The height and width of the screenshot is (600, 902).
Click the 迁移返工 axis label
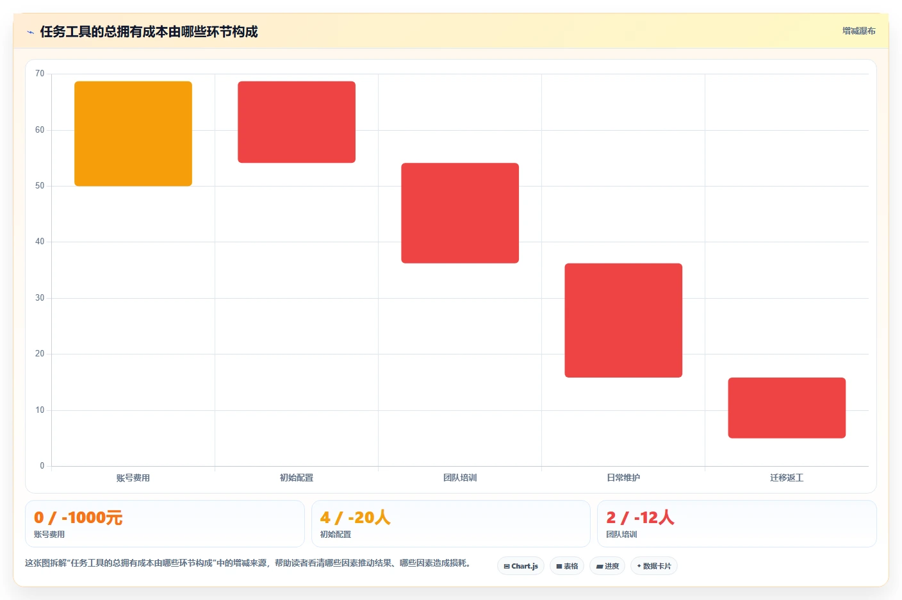point(787,478)
